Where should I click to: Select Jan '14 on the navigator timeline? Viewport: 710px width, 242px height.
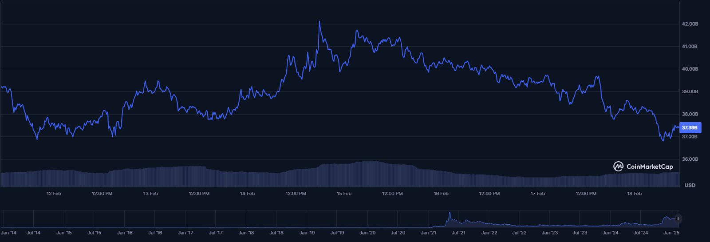(8, 233)
